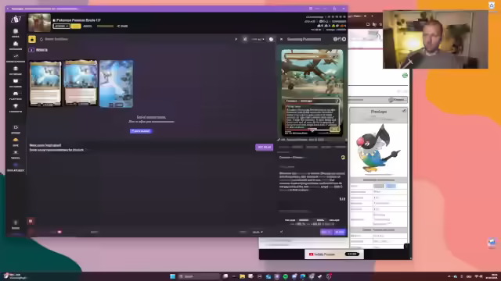The image size is (501, 281).
Task: Click the black button on the YouTube Premium banner
Action: point(351,254)
